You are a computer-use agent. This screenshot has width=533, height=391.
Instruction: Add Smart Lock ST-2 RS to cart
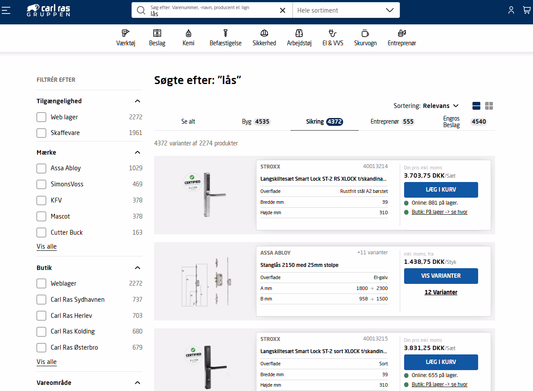coord(441,190)
